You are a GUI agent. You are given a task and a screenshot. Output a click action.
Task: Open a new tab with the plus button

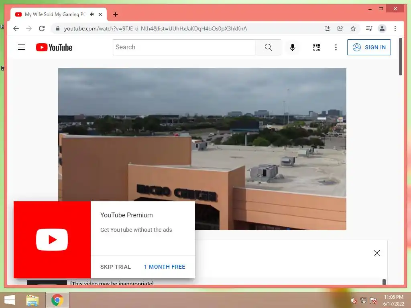tap(115, 14)
